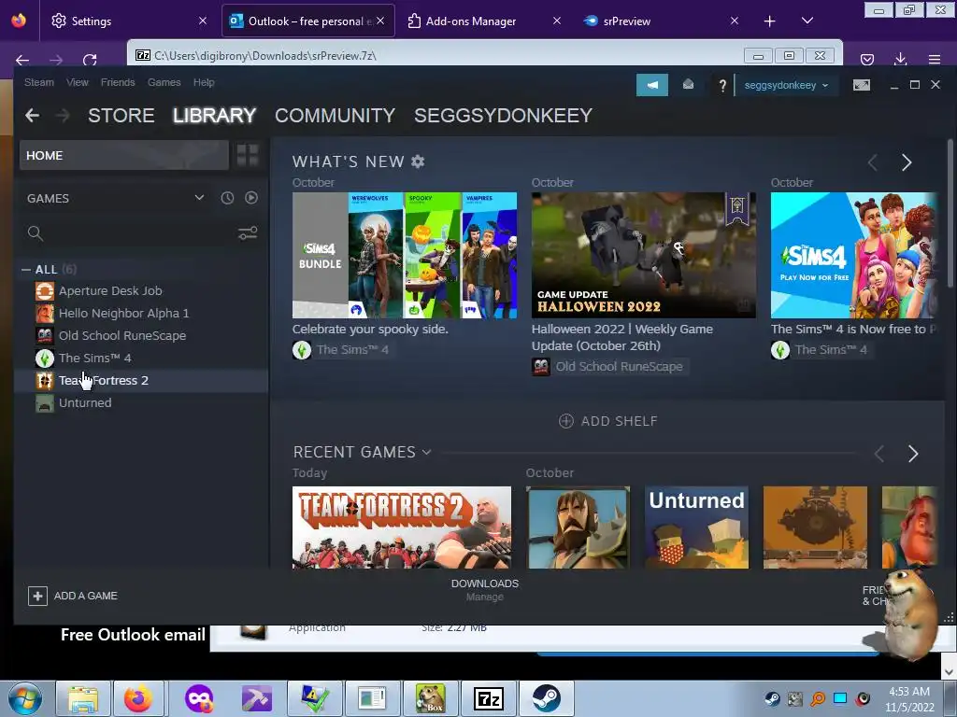Open Sims 4 Bundle news thumbnail
This screenshot has height=717, width=957.
(405, 256)
